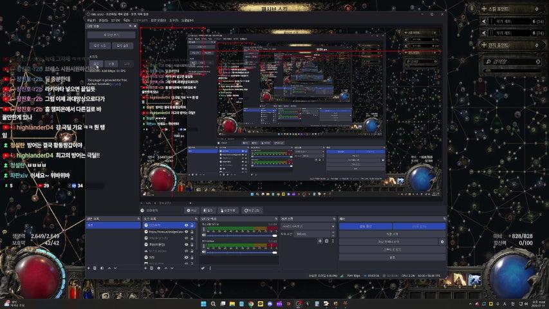Mute second mixer channel speaker icon
The image size is (549, 309).
(x=204, y=252)
